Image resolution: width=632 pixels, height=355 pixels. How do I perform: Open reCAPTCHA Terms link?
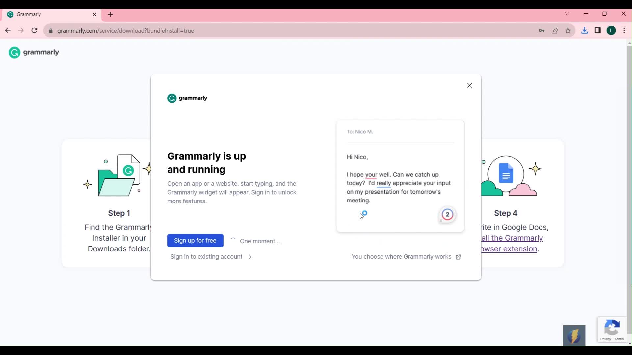point(619,339)
